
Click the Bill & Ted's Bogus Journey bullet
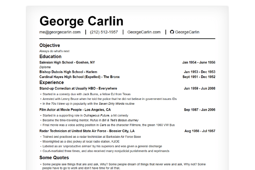[90, 120]
